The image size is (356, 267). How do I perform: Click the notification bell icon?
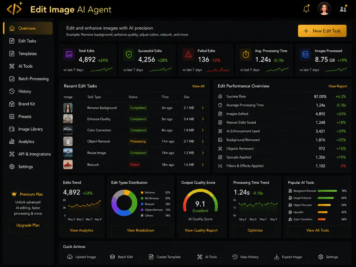pos(306,9)
